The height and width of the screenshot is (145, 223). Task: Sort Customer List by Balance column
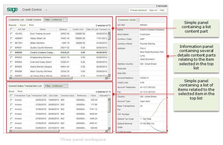click(63, 29)
